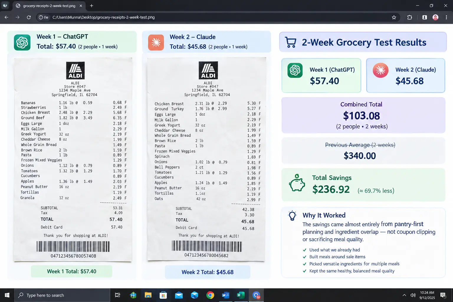Click the $45.68 amount in the Week 2 (Claude) card
The height and width of the screenshot is (302, 453).
409,81
